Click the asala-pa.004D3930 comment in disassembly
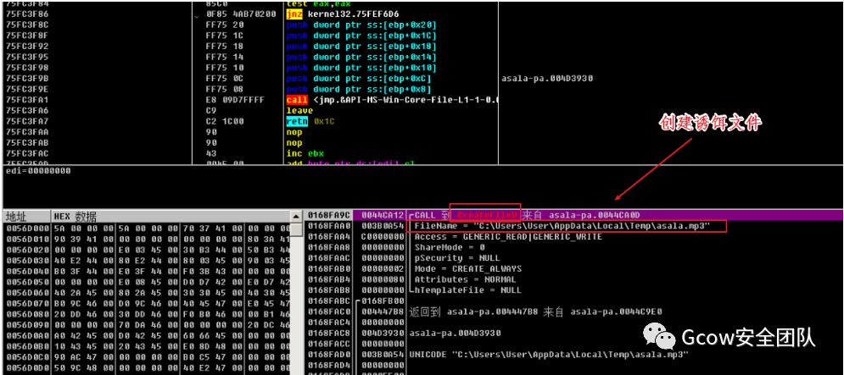 pyautogui.click(x=547, y=79)
